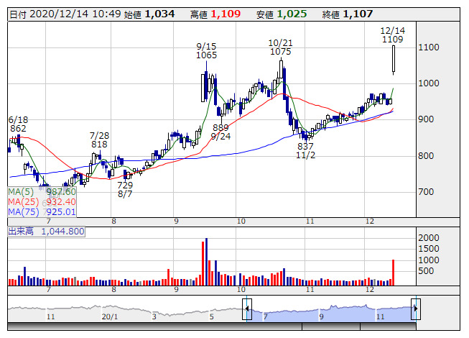Click the 終値 1,107 closing price
Screen dimensions: 469x338
tap(348, 14)
